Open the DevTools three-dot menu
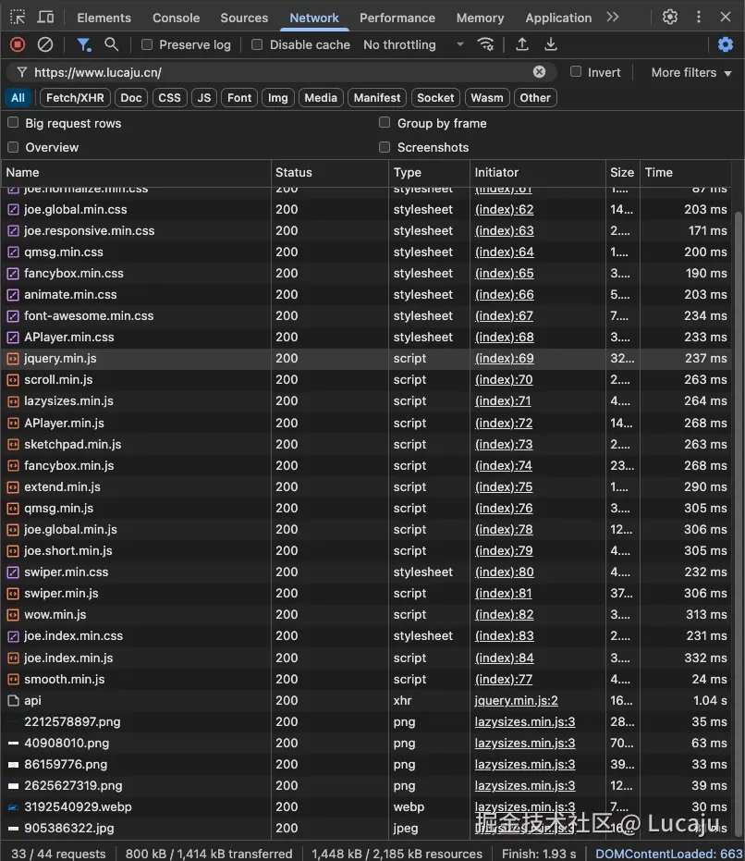Image resolution: width=745 pixels, height=861 pixels. (x=698, y=17)
